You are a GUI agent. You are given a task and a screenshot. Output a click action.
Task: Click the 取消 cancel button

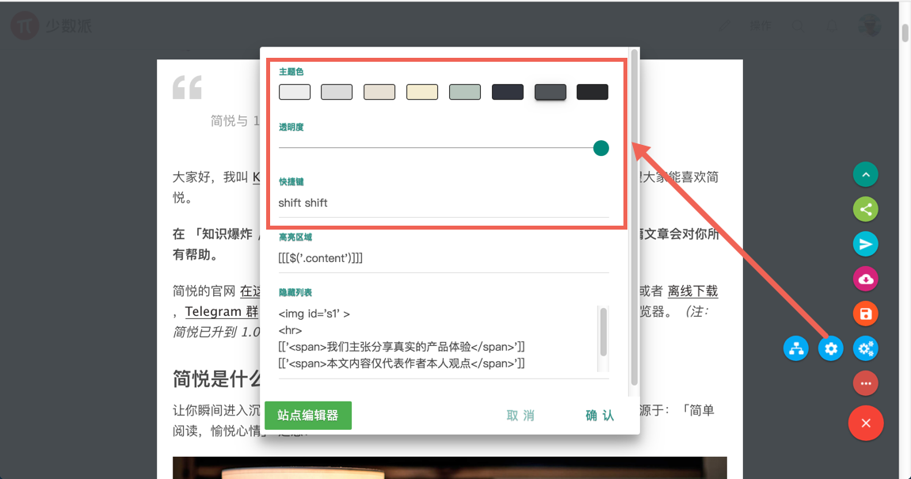(520, 415)
